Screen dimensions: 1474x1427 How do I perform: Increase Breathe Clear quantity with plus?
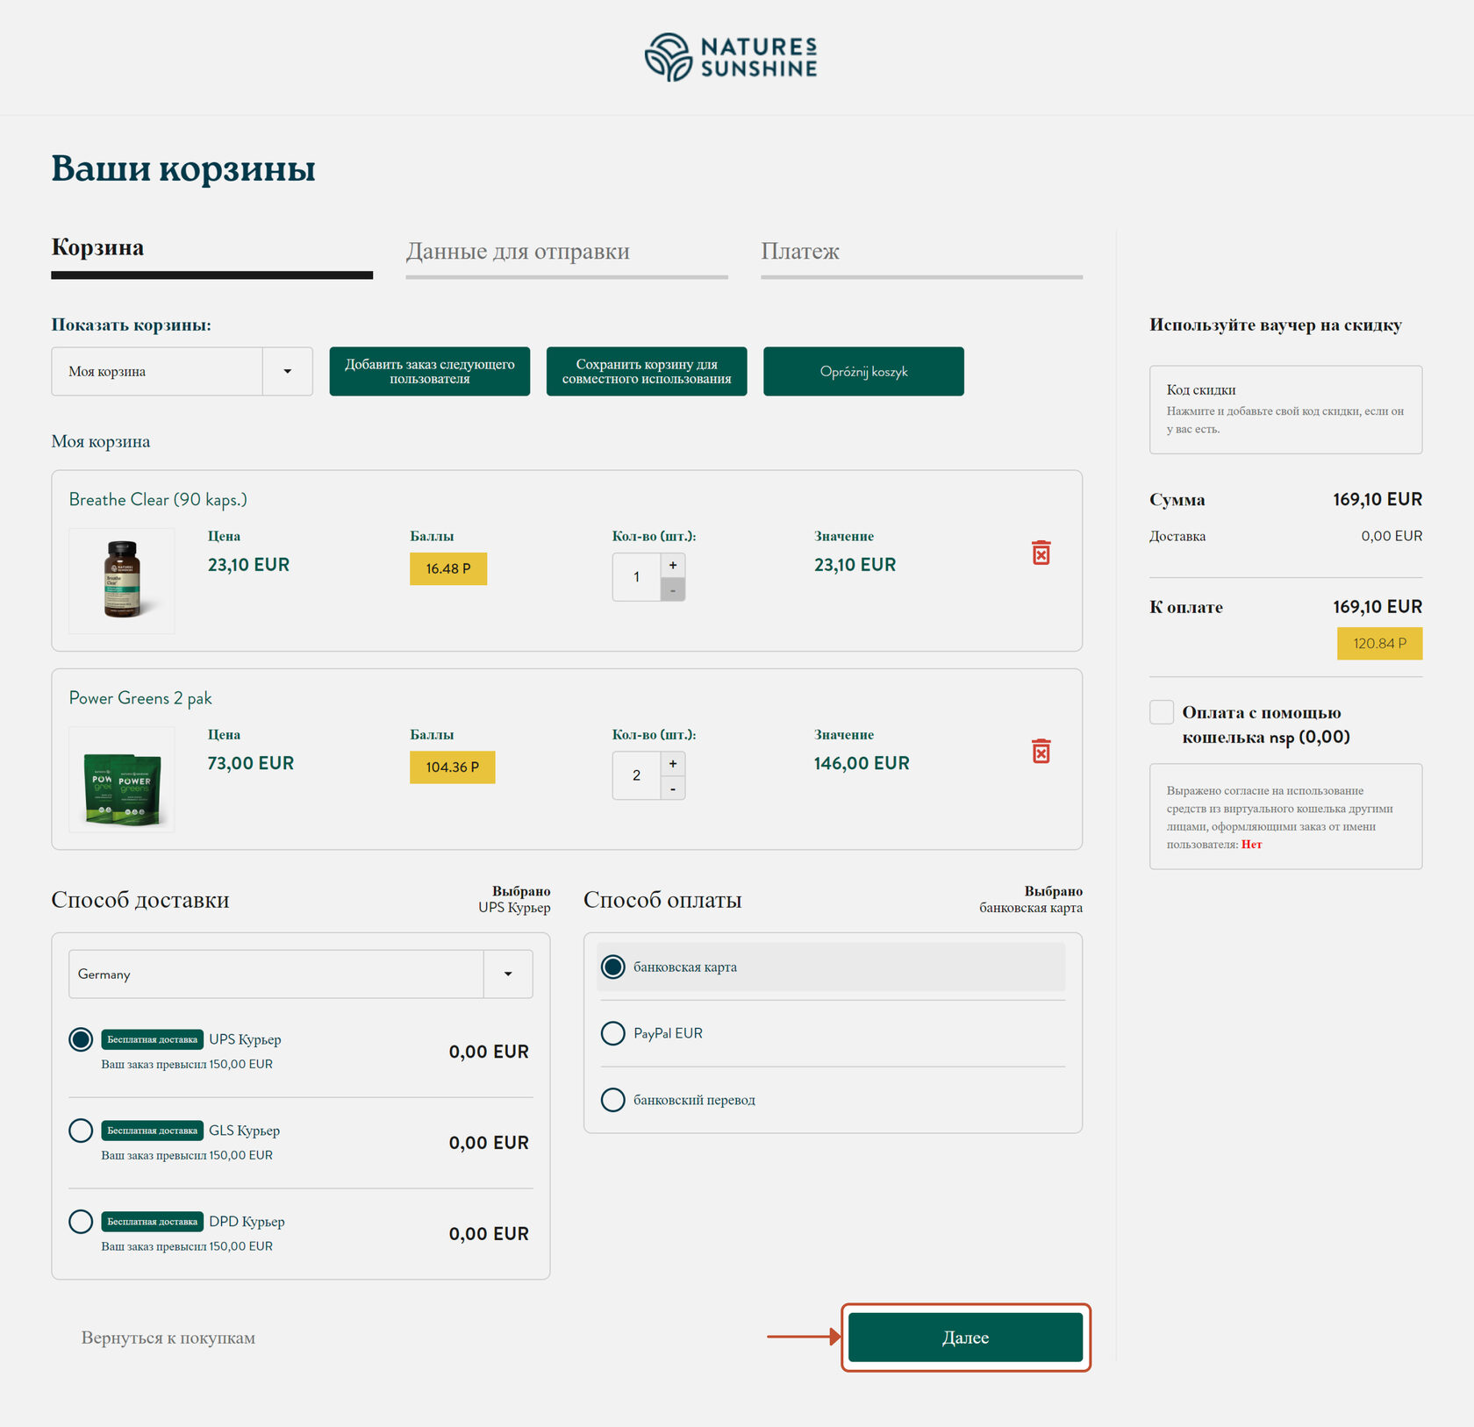[673, 565]
